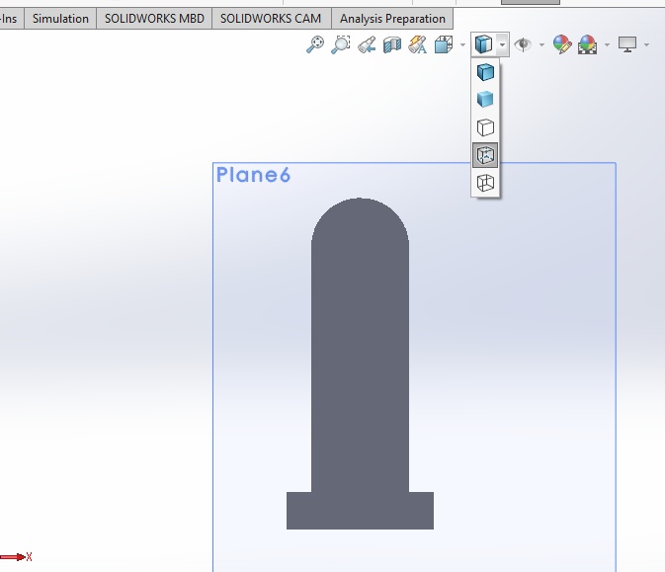Click Previous View icon
The height and width of the screenshot is (572, 665).
pos(367,44)
